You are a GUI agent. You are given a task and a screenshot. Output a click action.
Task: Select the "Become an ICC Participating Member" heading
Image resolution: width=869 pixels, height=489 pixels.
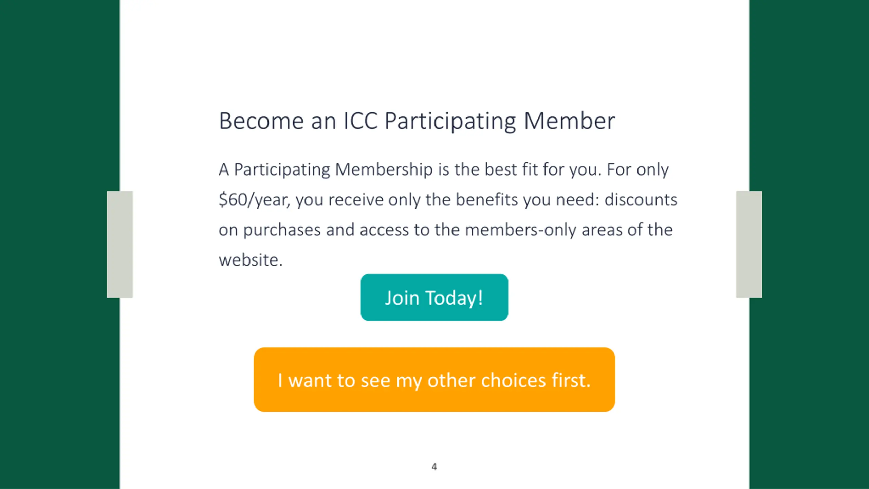417,121
